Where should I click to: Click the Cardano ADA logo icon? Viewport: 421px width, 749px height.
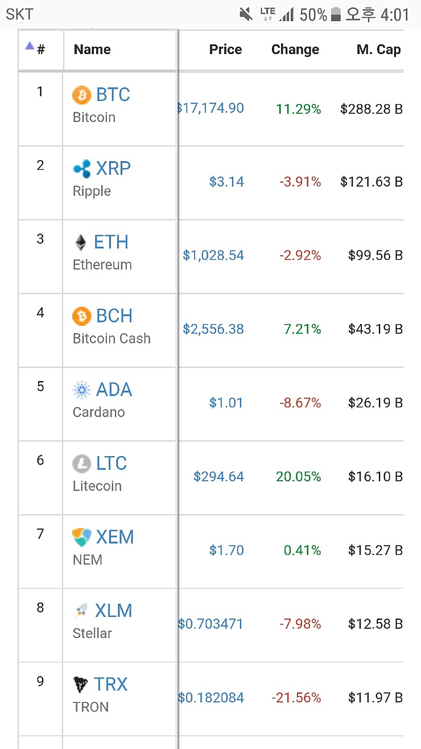tap(81, 390)
